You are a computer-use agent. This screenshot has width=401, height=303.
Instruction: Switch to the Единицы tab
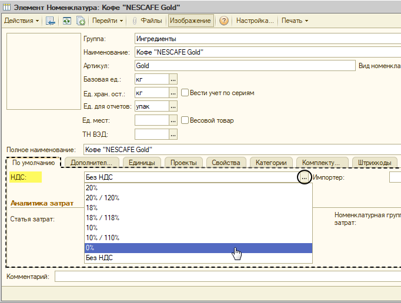[142, 163]
